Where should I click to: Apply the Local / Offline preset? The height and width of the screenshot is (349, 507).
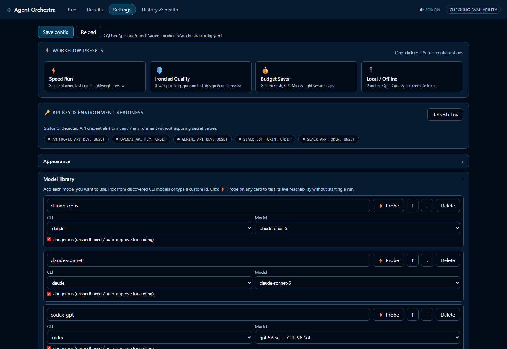(412, 77)
